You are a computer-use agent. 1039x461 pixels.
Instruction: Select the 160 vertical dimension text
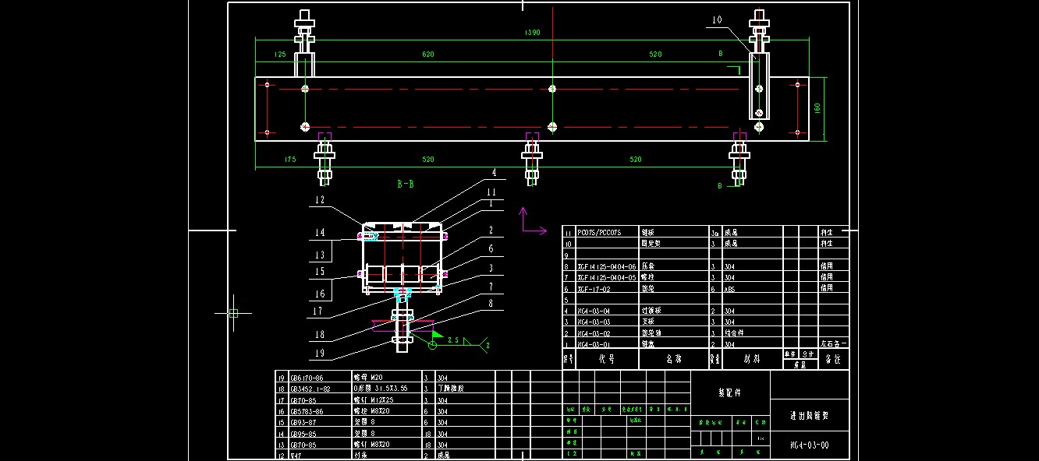pos(818,109)
